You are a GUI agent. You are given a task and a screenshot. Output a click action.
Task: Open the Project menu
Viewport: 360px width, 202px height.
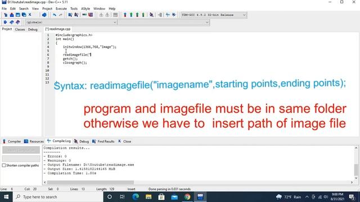47,9
